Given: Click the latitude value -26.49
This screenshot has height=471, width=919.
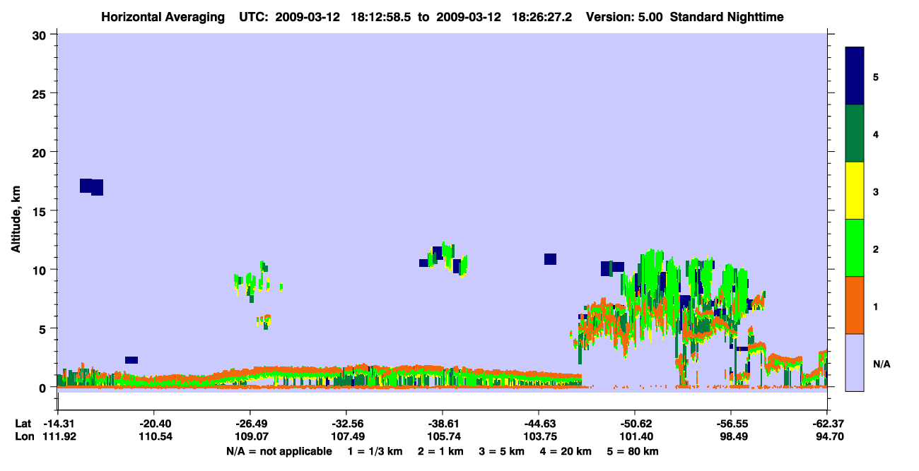Looking at the screenshot, I should [x=250, y=424].
